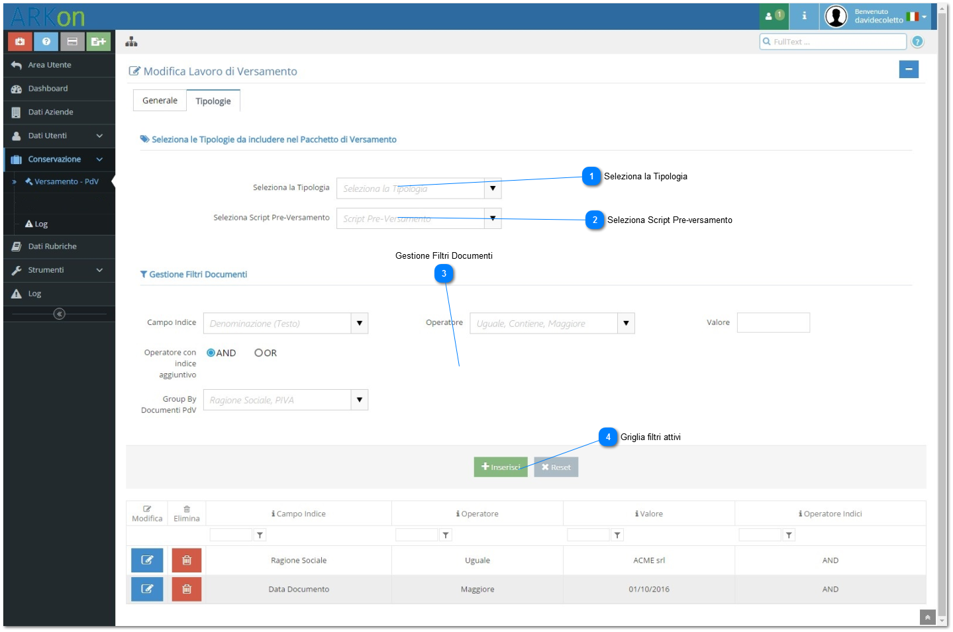Open the Seleziona la Tipologia dropdown
This screenshot has width=953, height=632.
(492, 189)
